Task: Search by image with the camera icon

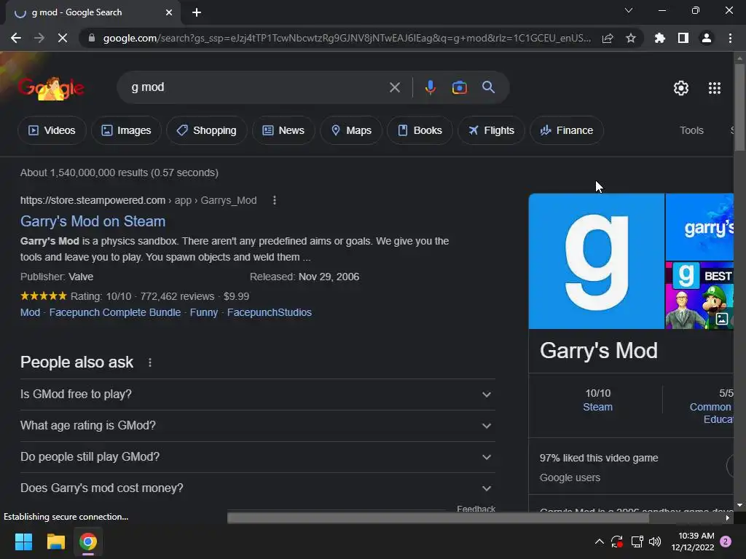Action: (x=460, y=87)
